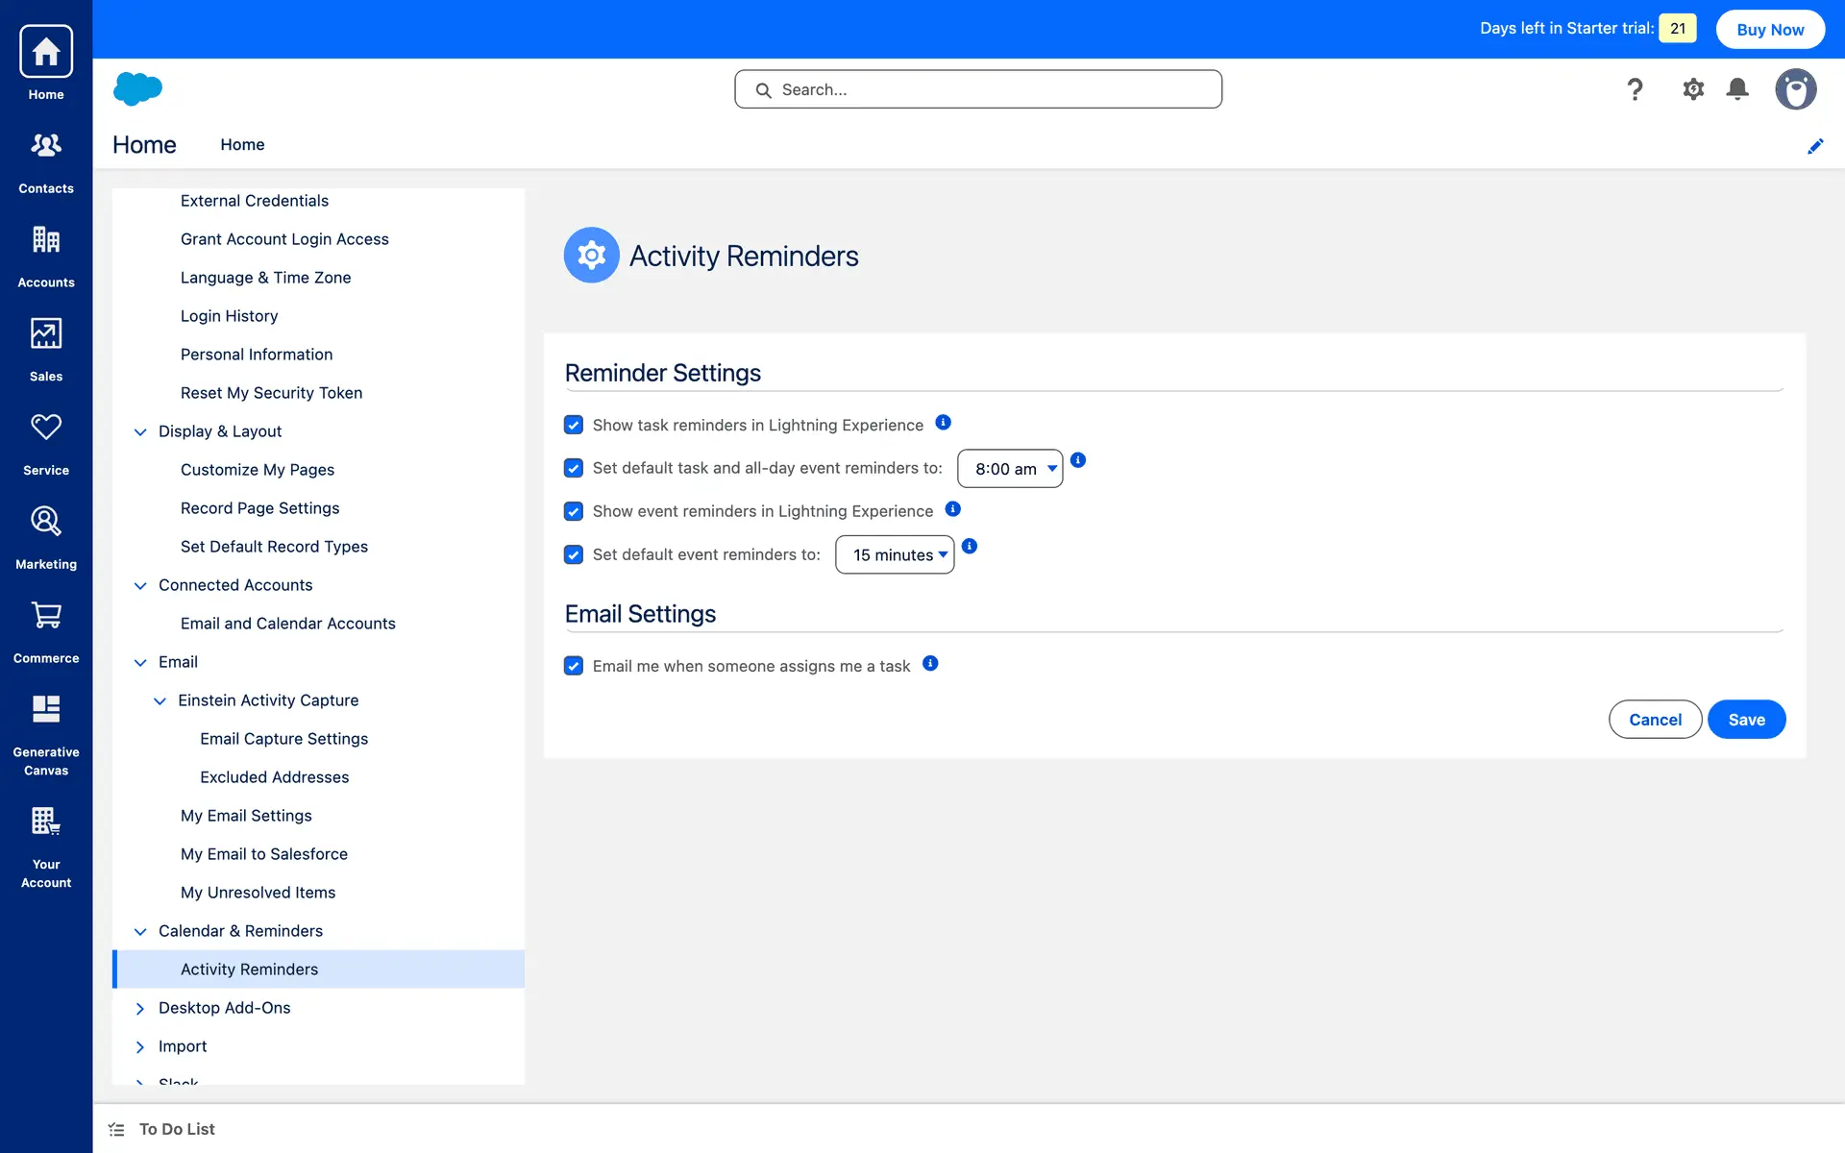Open the setup gear icon
The height and width of the screenshot is (1153, 1845).
(x=1693, y=89)
